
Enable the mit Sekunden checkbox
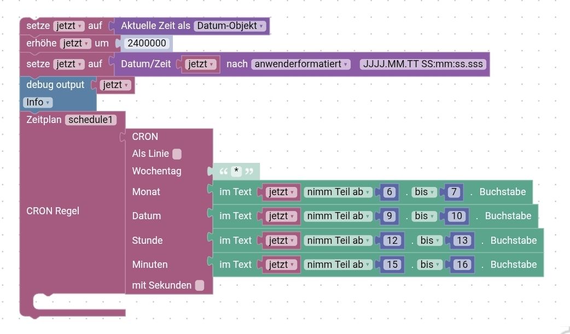(x=200, y=285)
